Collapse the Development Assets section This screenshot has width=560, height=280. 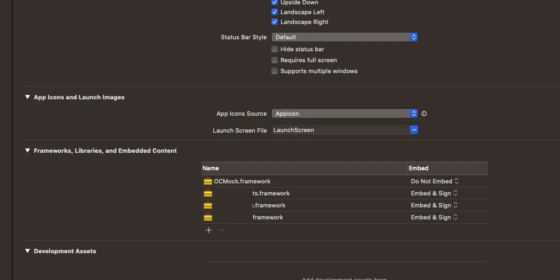[x=27, y=251]
